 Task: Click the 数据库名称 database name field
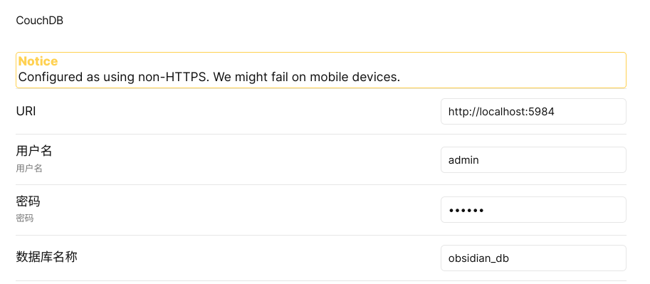tap(533, 258)
